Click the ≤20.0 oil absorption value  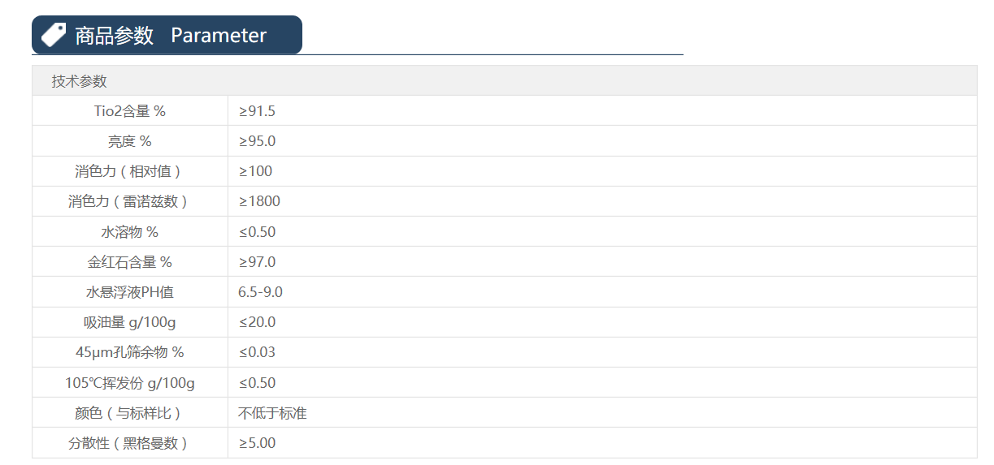[x=257, y=322]
